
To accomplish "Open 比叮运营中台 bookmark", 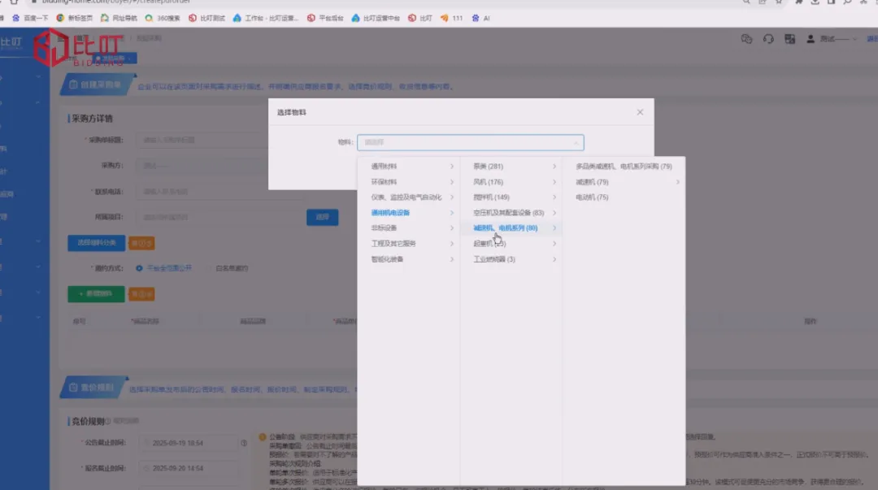I will click(x=376, y=18).
